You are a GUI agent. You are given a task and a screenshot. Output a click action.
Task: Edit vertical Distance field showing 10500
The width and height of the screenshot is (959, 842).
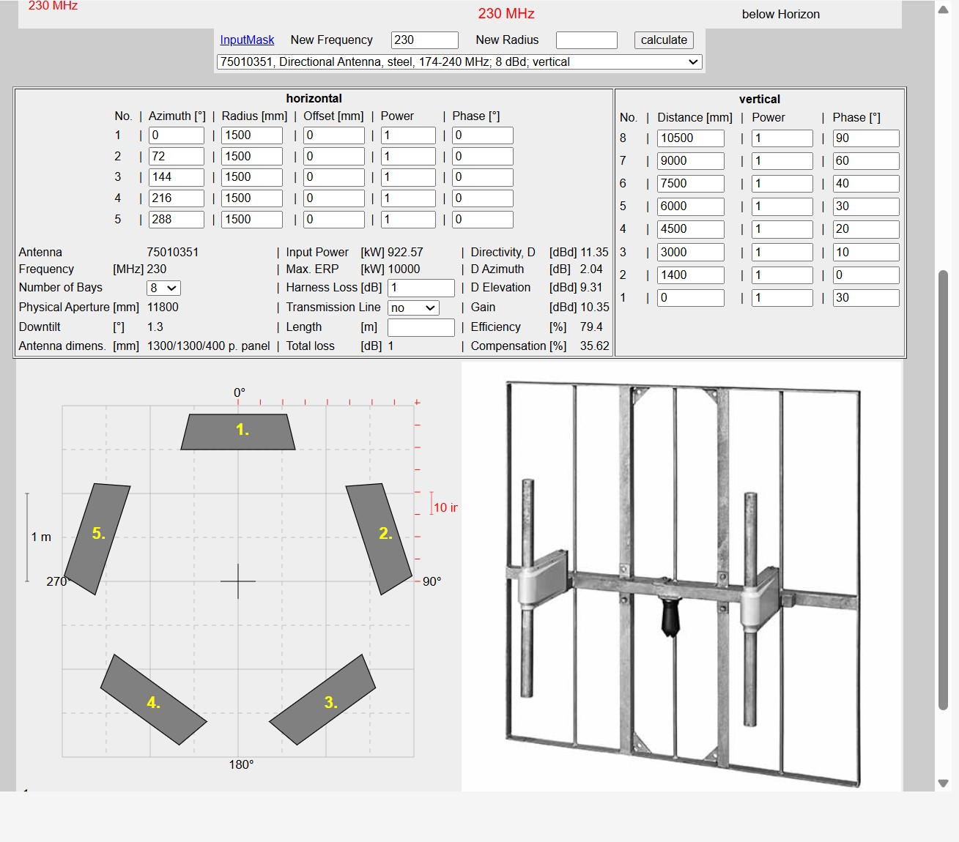(691, 138)
